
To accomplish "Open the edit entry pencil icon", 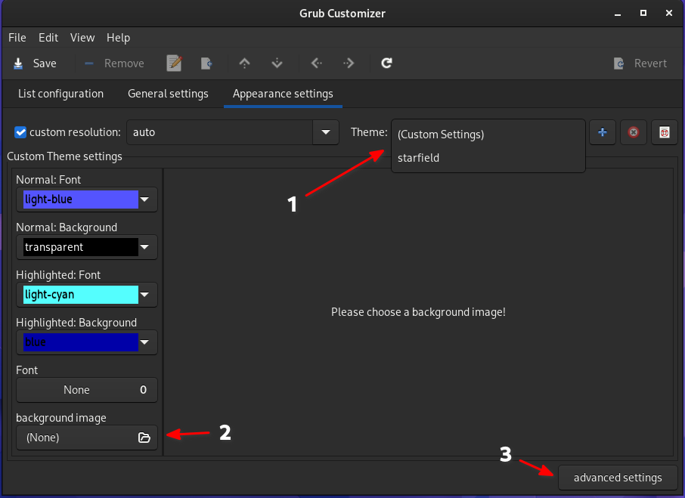I will point(174,63).
